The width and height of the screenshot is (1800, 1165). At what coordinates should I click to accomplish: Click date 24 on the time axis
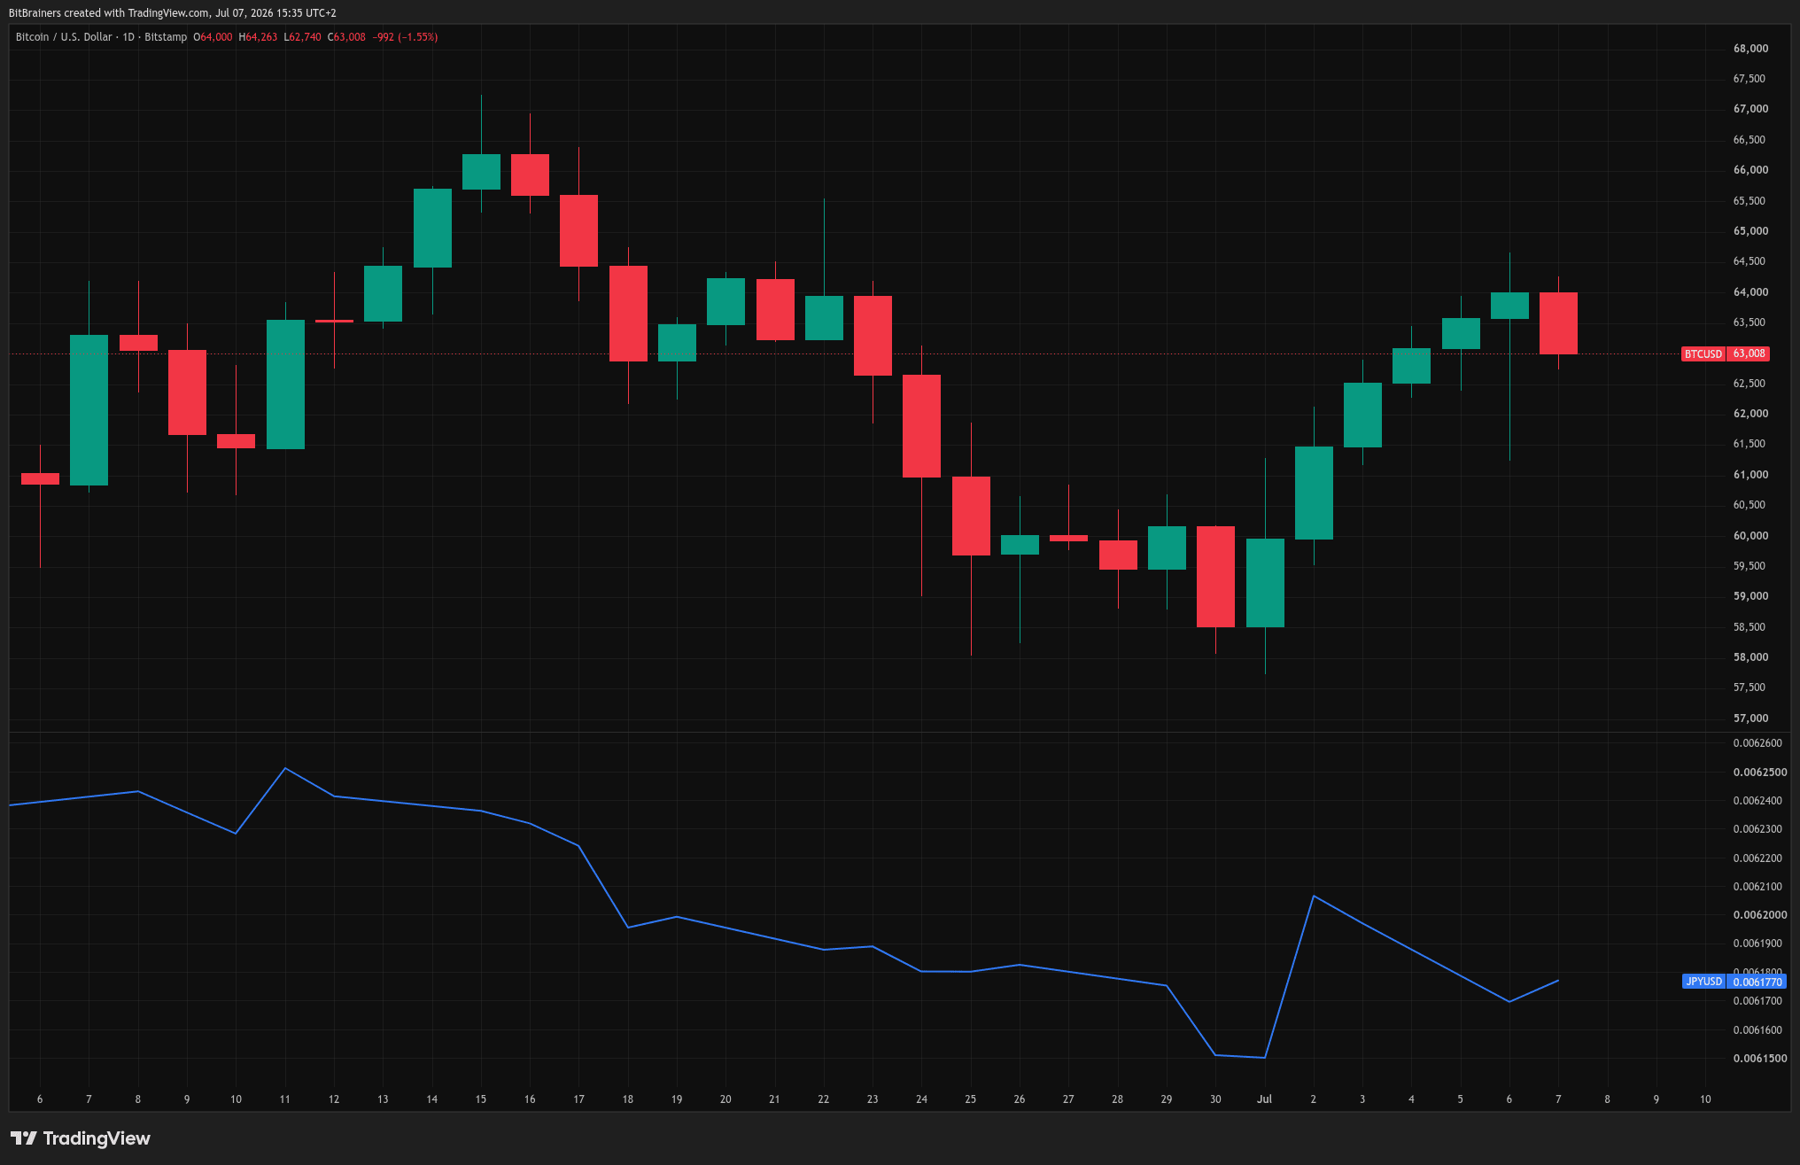(921, 1099)
